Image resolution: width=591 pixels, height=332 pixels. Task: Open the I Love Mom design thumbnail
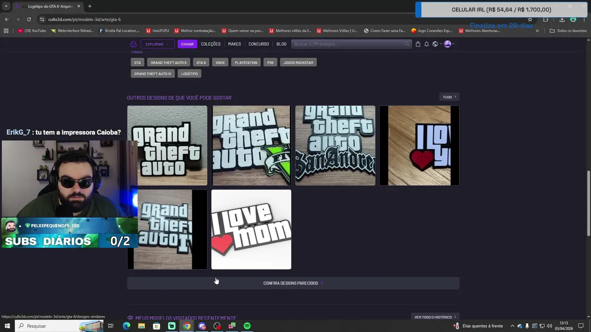tap(251, 230)
